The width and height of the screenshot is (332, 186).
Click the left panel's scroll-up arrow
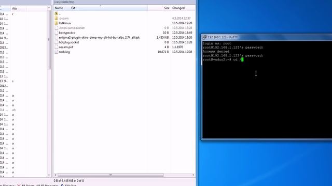tap(49, 8)
